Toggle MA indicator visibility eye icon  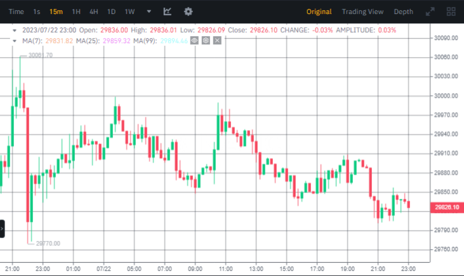pos(194,41)
